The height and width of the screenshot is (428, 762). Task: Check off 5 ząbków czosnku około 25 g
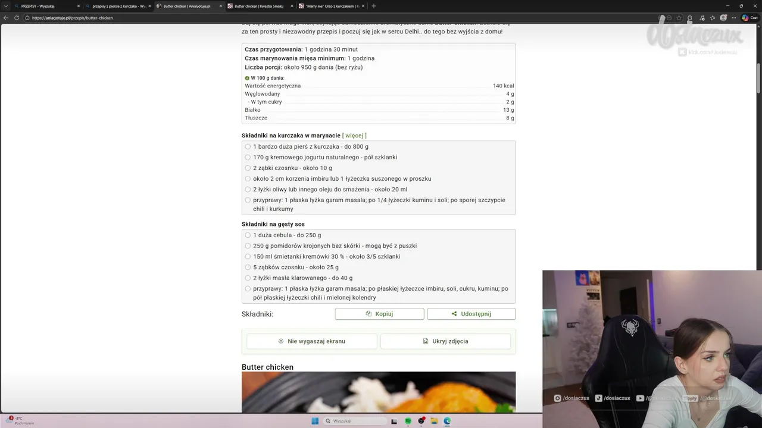coord(248,267)
